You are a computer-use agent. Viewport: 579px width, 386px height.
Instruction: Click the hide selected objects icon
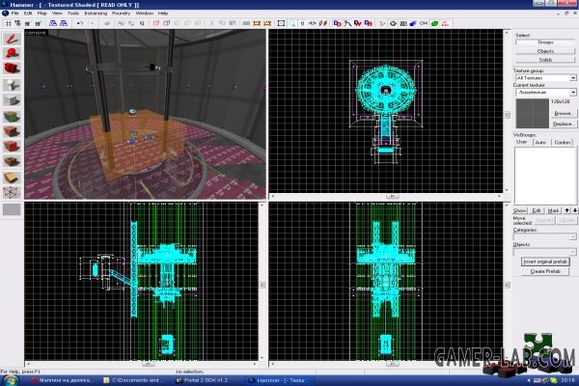(155, 23)
